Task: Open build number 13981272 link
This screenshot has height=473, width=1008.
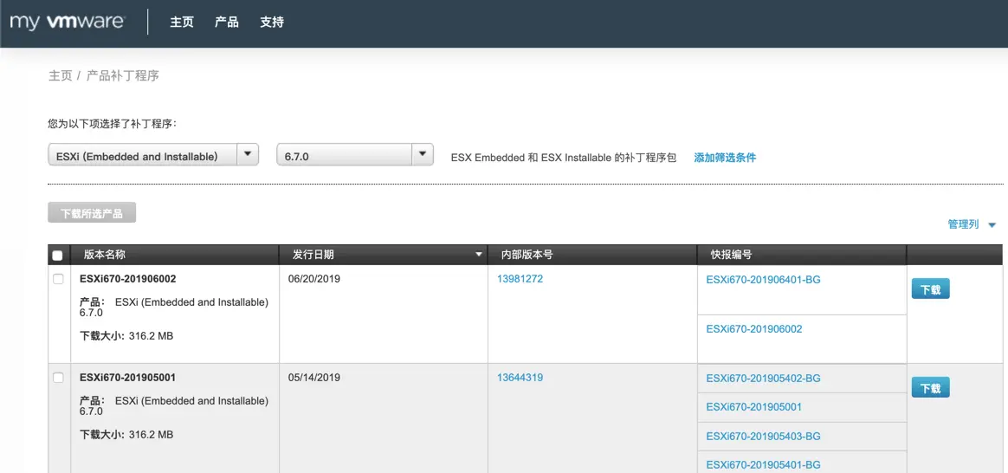Action: tap(520, 279)
